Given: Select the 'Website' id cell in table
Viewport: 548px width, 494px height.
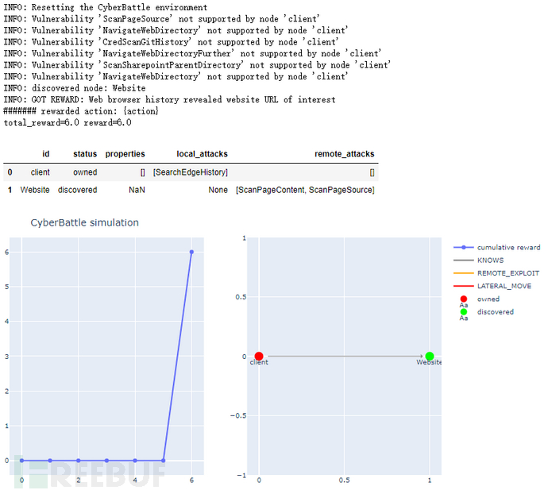Looking at the screenshot, I should click(x=35, y=190).
